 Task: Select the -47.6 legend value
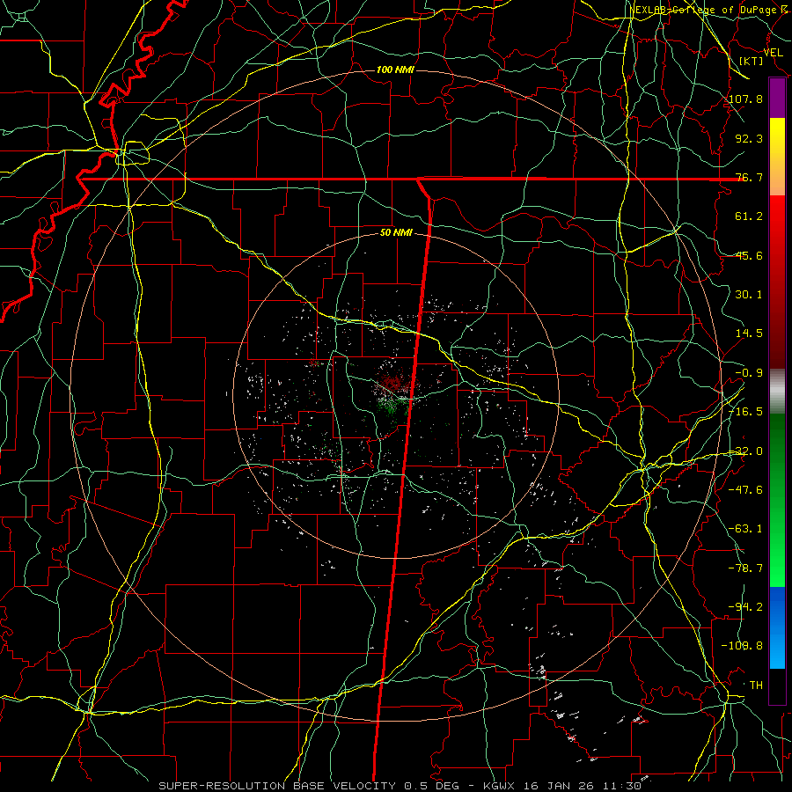pos(746,490)
